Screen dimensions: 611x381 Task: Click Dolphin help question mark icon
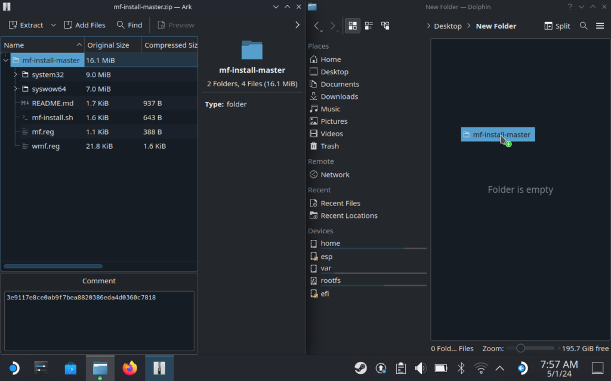point(570,7)
